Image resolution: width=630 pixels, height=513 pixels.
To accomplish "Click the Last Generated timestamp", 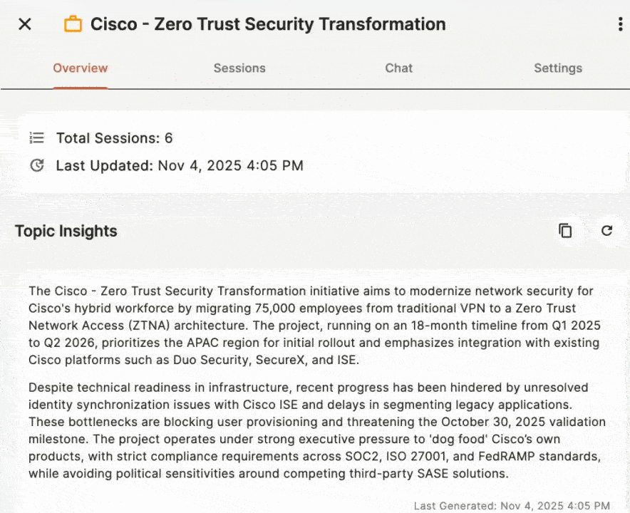I will 512,505.
